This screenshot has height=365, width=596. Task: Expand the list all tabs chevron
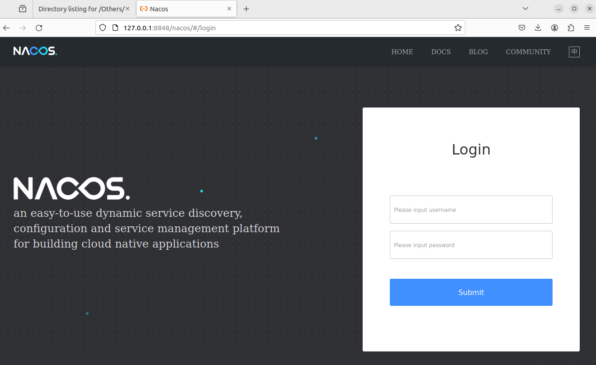[525, 9]
